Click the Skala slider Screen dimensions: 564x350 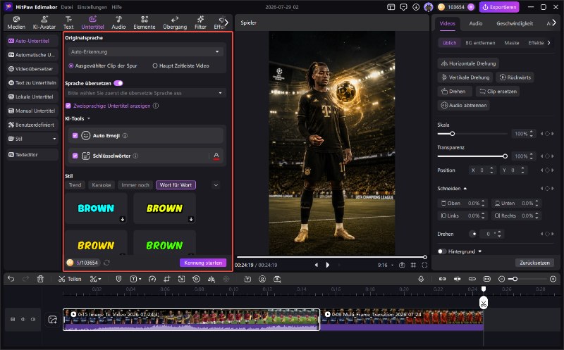click(472, 134)
